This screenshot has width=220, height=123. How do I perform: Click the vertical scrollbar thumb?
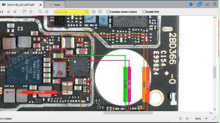[214, 72]
